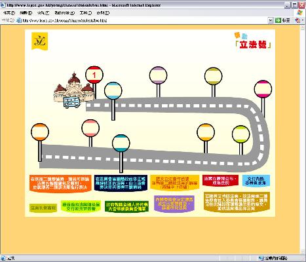The height and width of the screenshot is (262, 306).
Task: Expand the address bar dropdown arrow
Action: [271, 20]
